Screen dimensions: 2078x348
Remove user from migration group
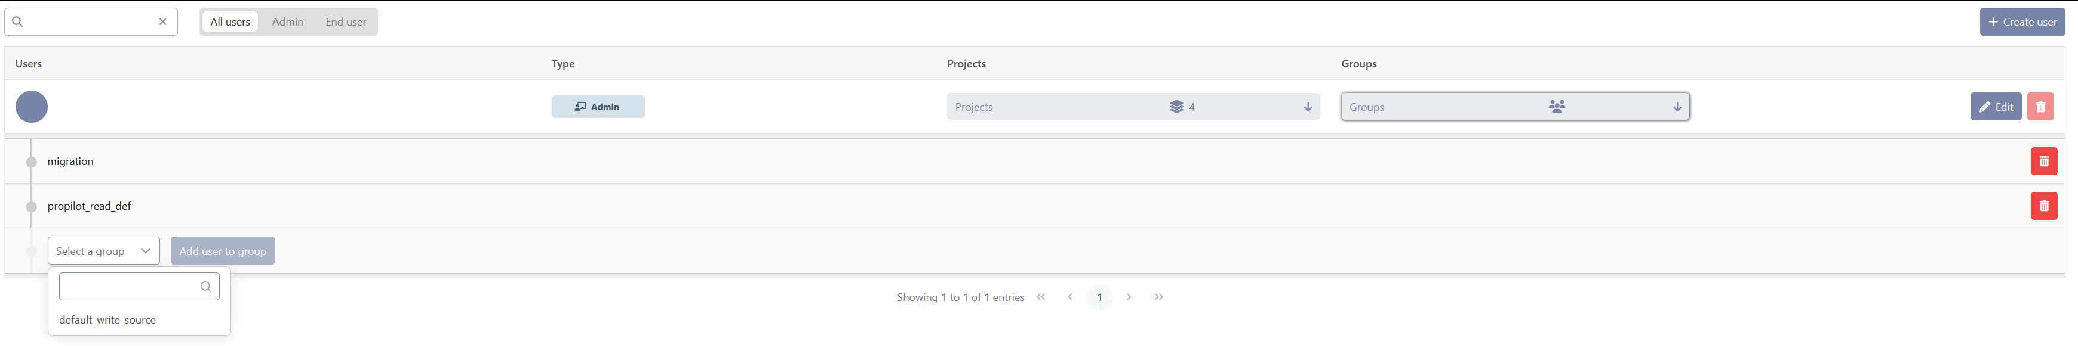pos(2043,161)
